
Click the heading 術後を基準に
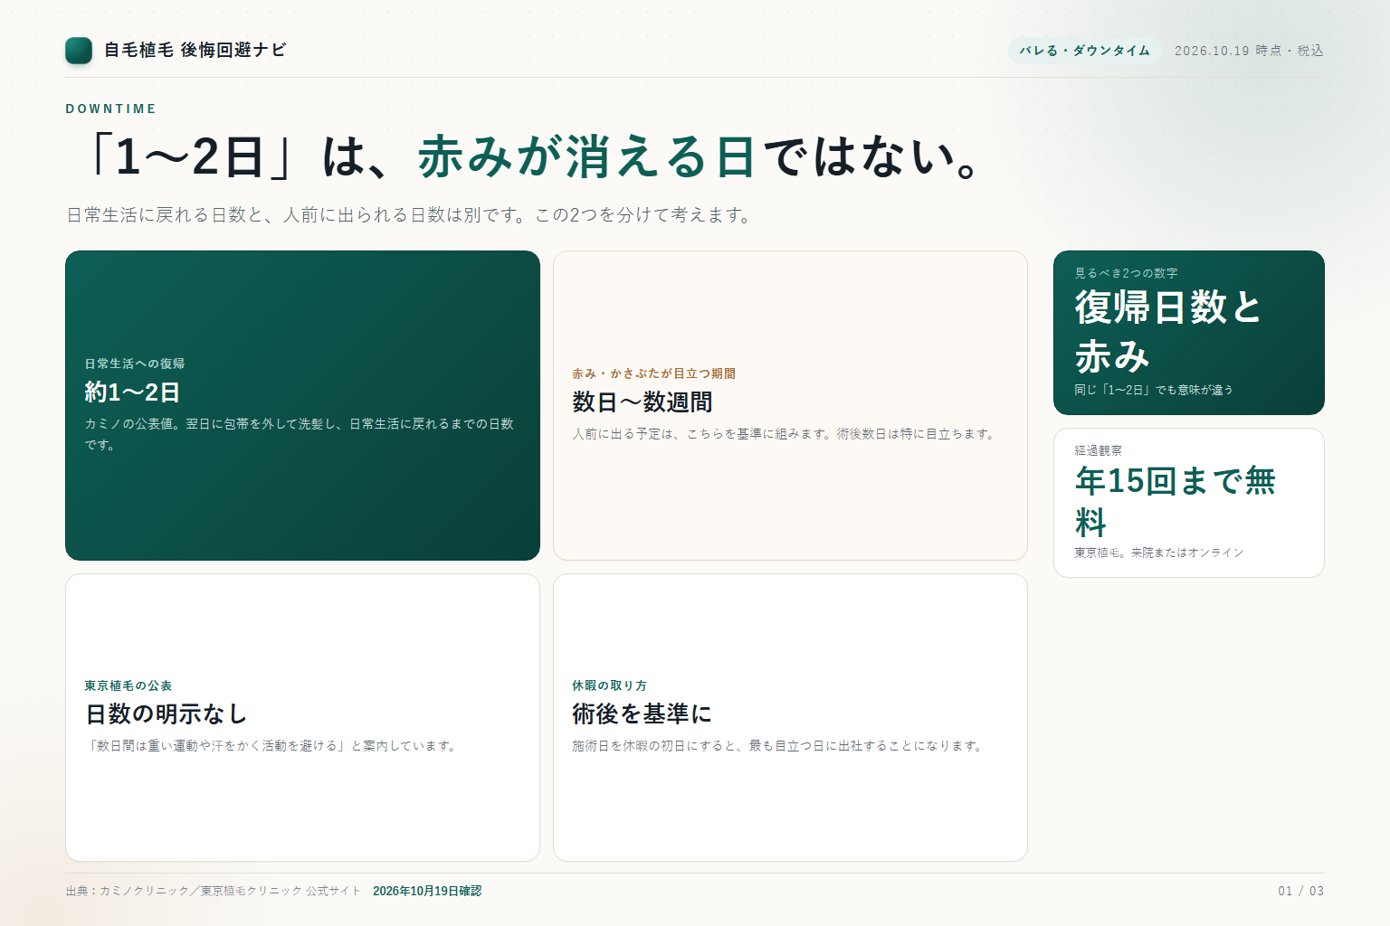642,713
